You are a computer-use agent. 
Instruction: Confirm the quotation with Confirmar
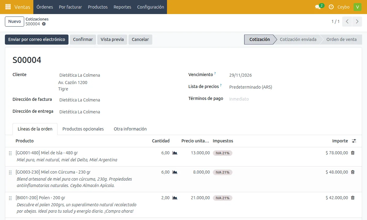point(83,39)
